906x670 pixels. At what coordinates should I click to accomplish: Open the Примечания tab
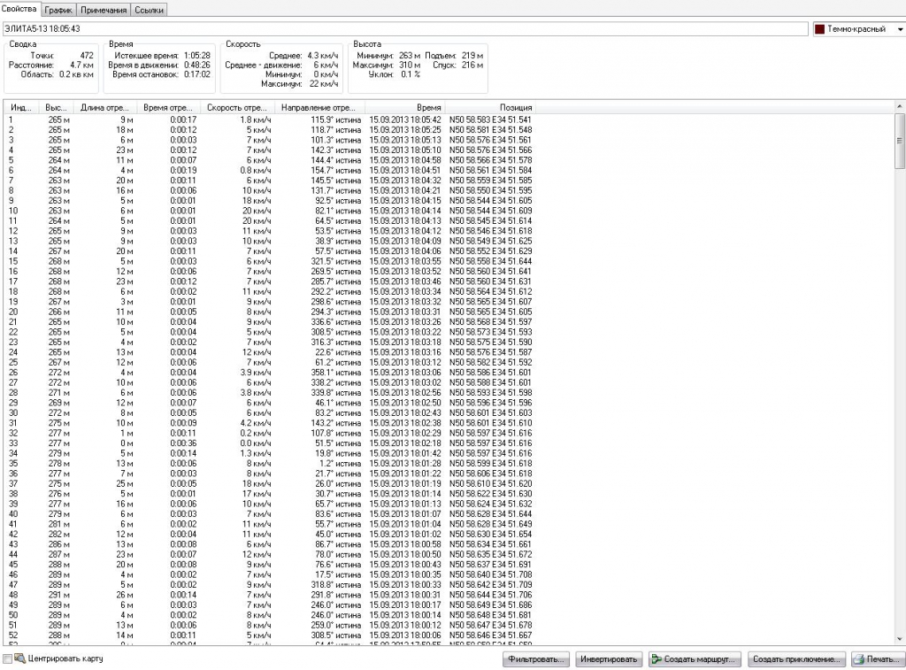tap(104, 10)
